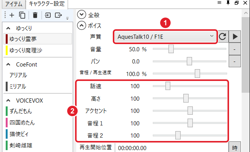Click the 話速 slider handle
This screenshot has width=250, height=152.
click(x=168, y=86)
